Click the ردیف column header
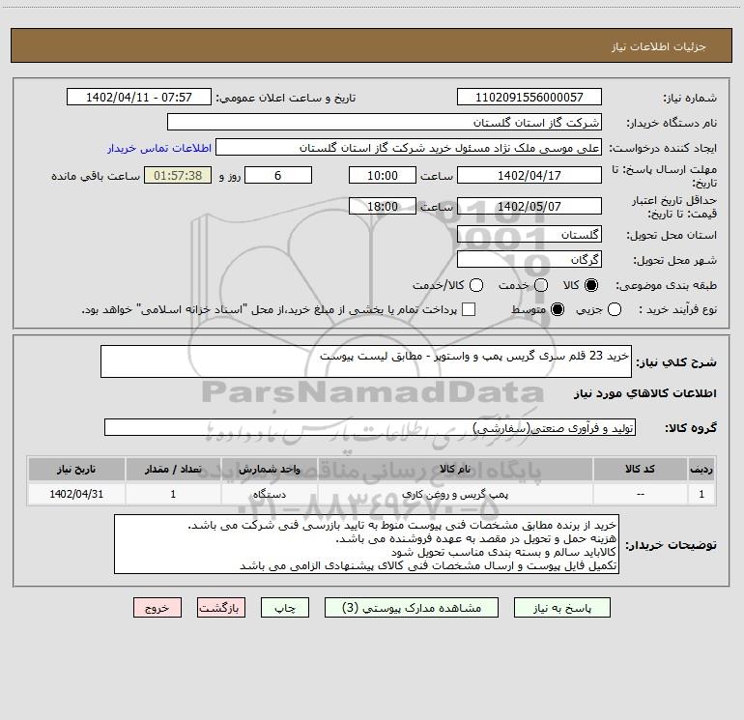The image size is (744, 720). [x=701, y=470]
